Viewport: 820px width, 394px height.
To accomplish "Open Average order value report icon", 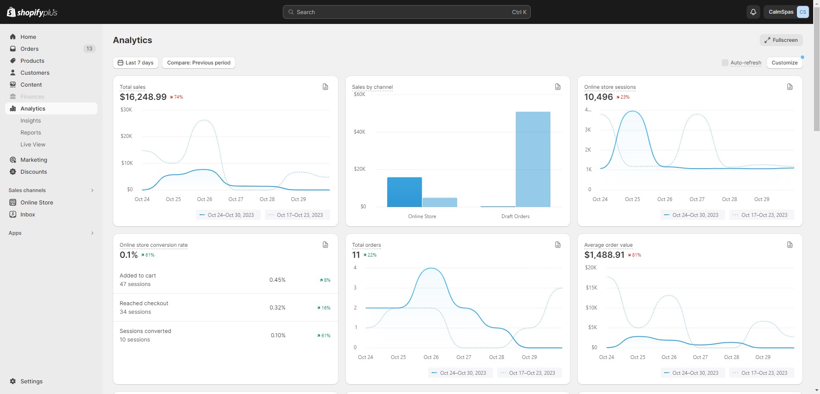I will (790, 245).
